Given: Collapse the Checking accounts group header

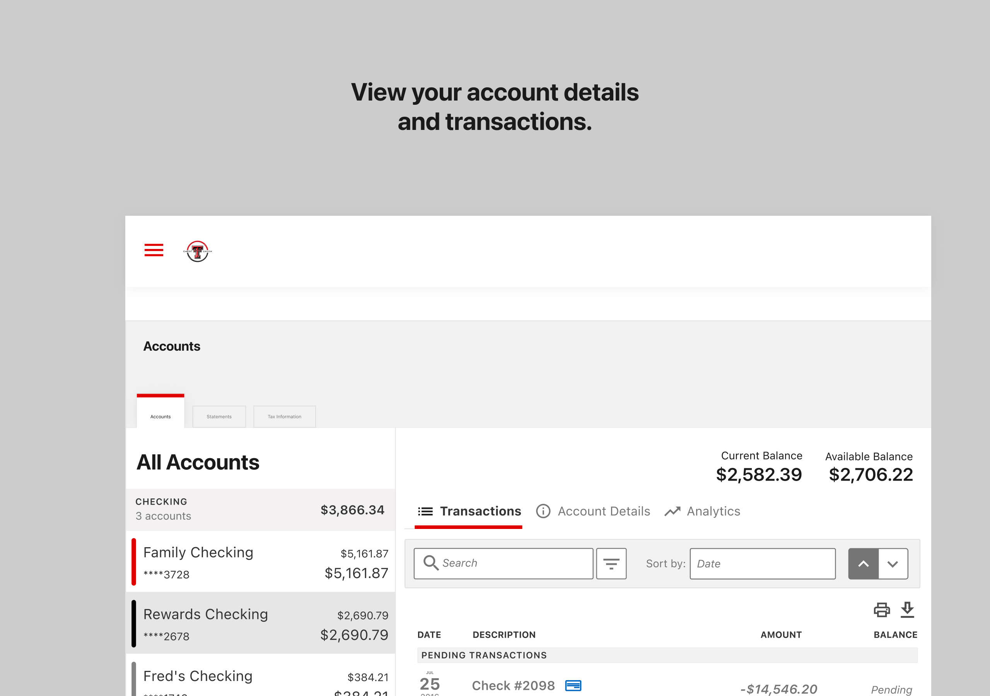Looking at the screenshot, I should [x=261, y=510].
